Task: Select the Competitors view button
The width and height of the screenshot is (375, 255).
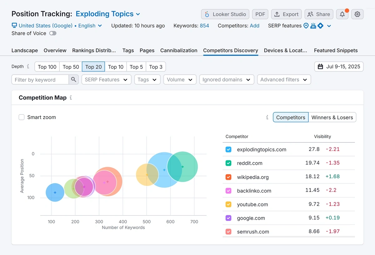Action: pos(291,117)
